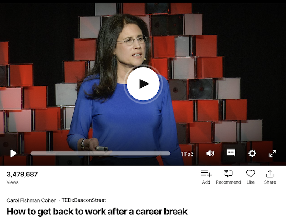Seek along the video progress bar
286x223 pixels.
(100, 153)
